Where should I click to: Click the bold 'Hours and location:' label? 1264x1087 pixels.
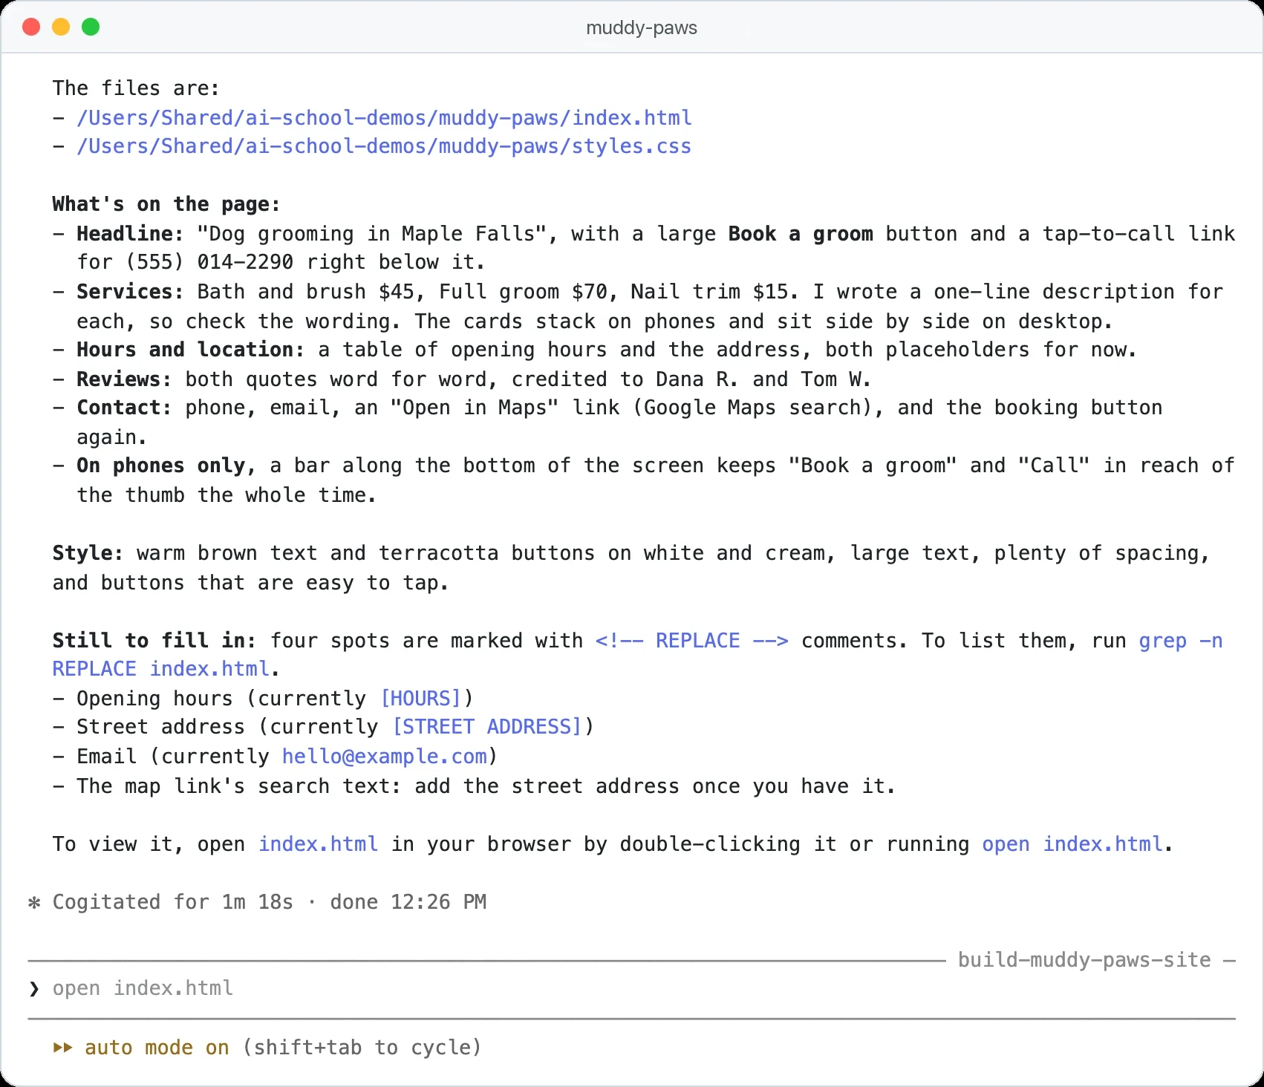pyautogui.click(x=190, y=349)
